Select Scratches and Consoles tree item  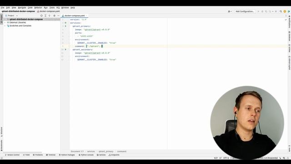coord(20,26)
